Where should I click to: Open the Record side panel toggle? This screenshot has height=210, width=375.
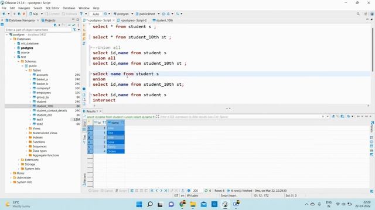(84, 180)
